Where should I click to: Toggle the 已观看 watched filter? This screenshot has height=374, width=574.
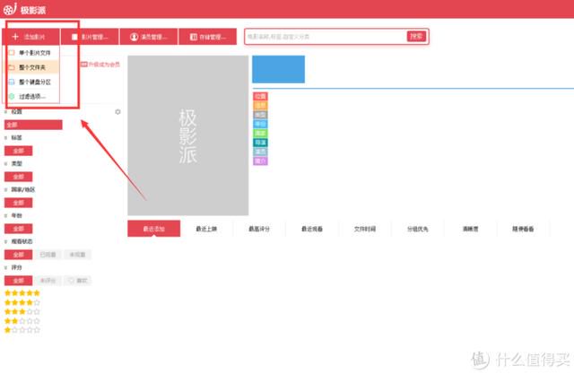point(48,255)
